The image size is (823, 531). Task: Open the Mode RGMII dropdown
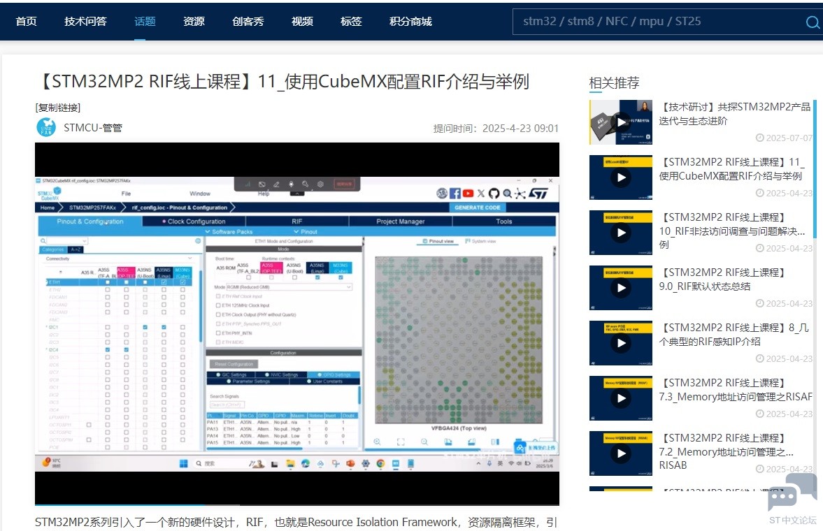pos(289,287)
